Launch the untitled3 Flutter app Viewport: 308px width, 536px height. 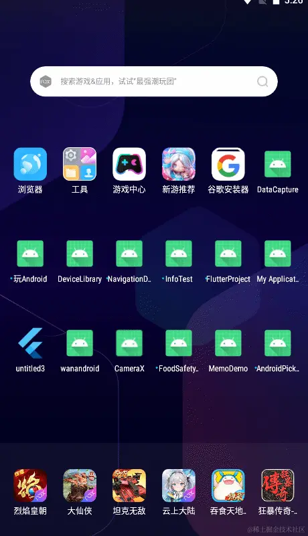30,343
